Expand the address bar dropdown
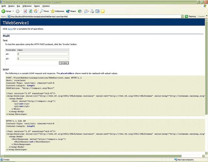 tap(182, 17)
